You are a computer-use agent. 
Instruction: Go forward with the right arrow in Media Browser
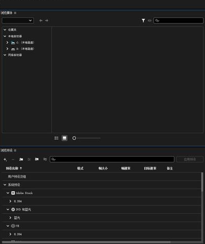pyautogui.click(x=47, y=21)
